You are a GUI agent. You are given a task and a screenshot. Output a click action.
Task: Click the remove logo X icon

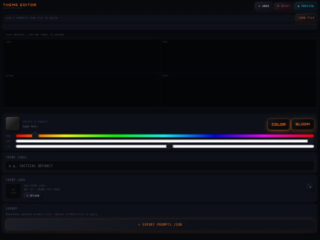(x=311, y=187)
